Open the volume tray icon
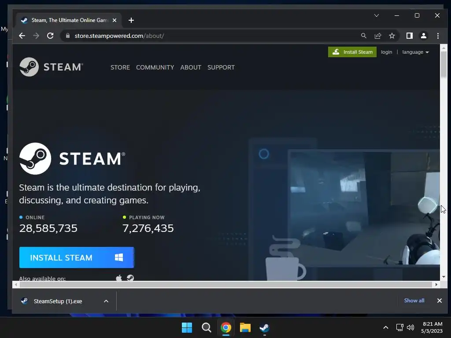This screenshot has height=338, width=451. pos(410,327)
